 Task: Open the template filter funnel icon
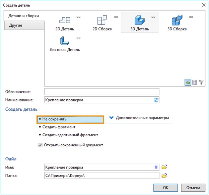[201, 82]
